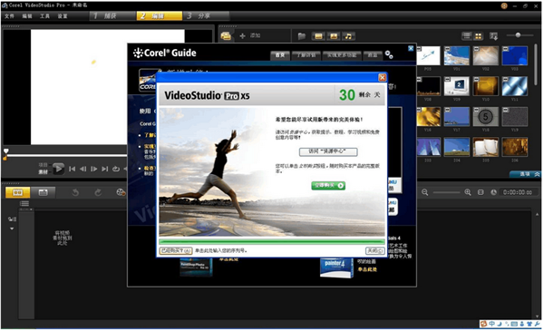
Task: Toggle the show videos filter
Action: pyautogui.click(x=318, y=36)
